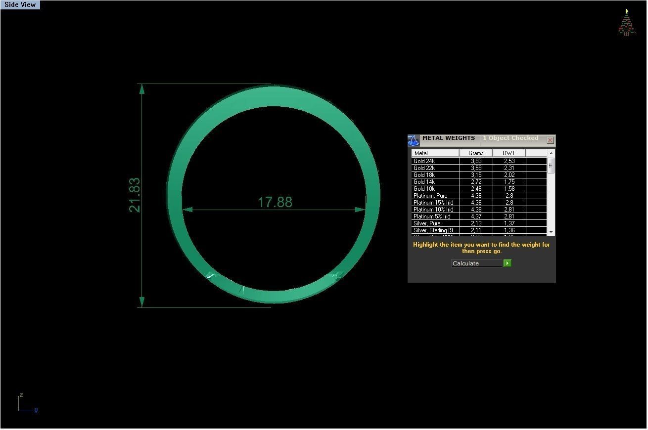The height and width of the screenshot is (430, 648).
Task: Click the 2,53 DWT value
Action: [x=509, y=161]
